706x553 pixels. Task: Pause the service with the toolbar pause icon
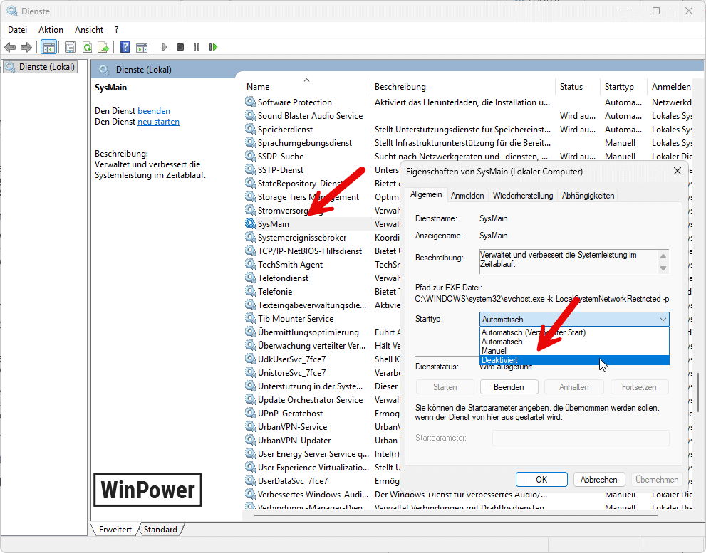point(197,47)
